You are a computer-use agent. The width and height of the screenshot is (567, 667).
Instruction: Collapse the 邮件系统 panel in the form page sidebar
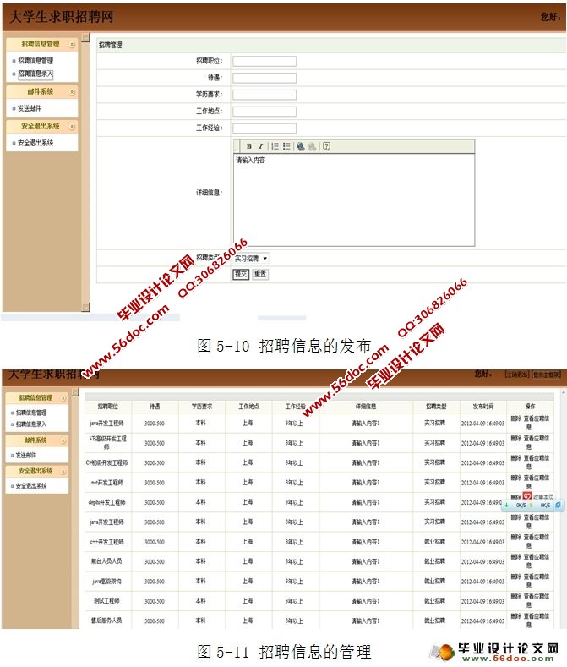(x=72, y=91)
